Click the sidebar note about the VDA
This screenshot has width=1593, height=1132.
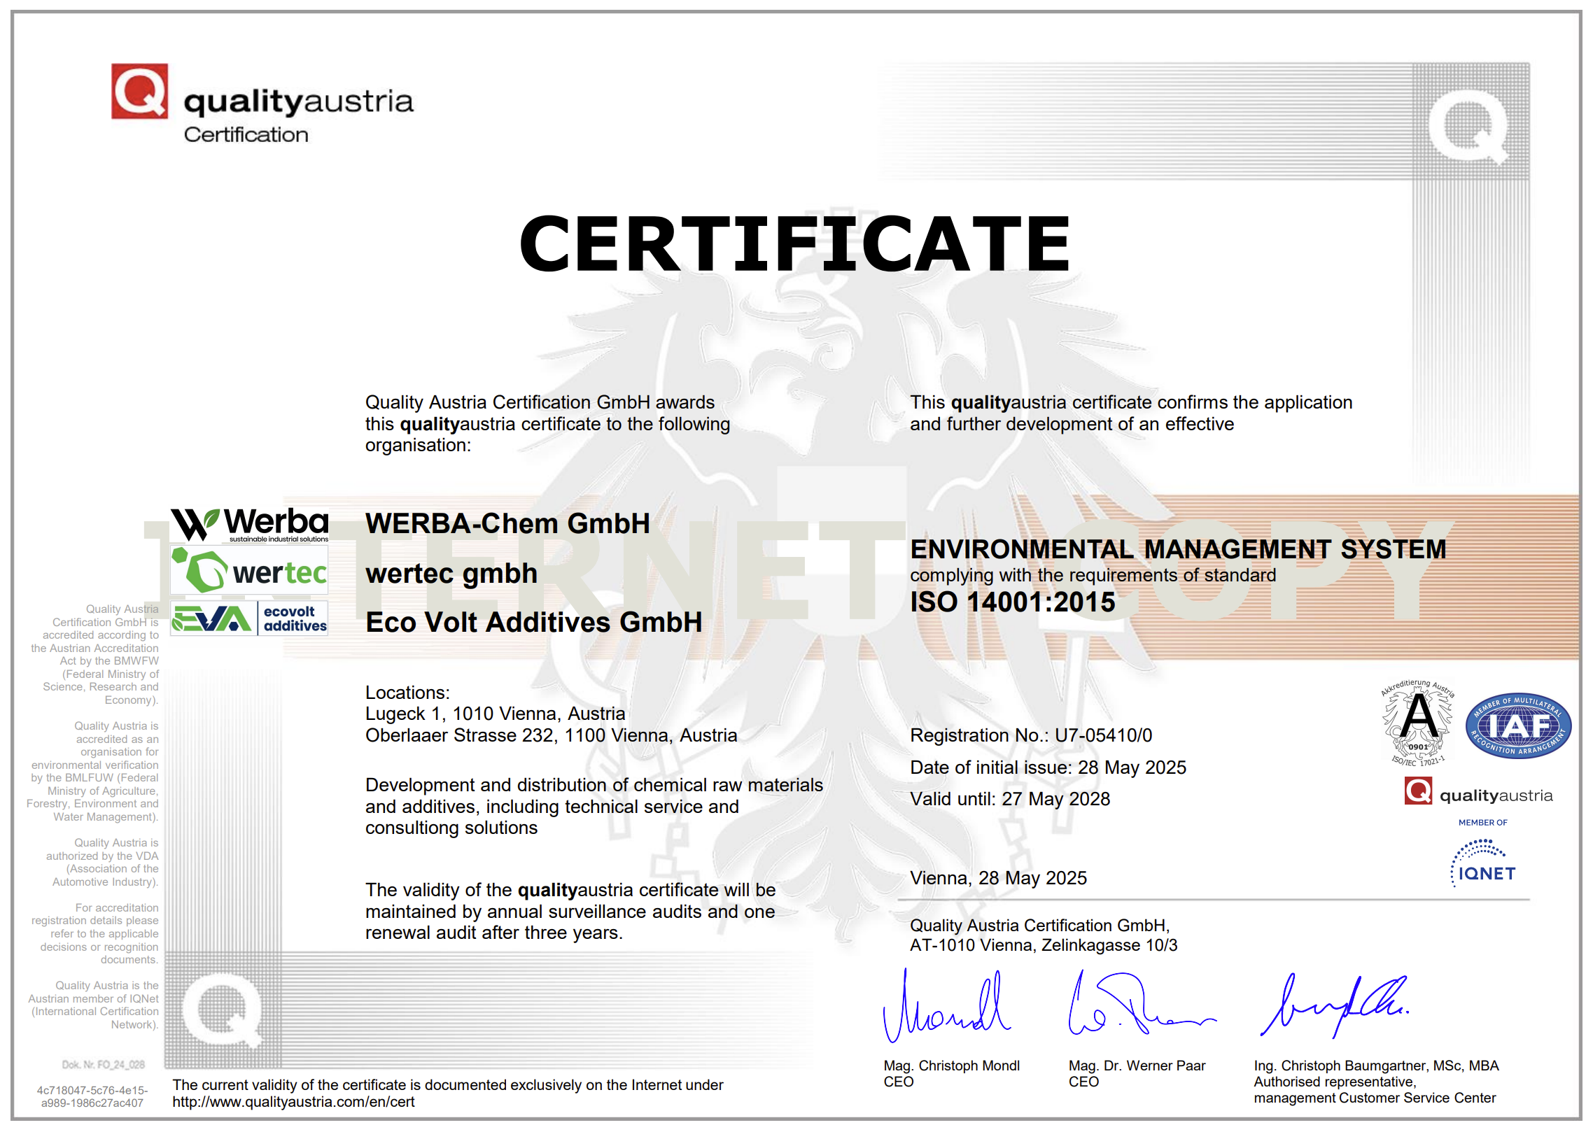point(102,862)
